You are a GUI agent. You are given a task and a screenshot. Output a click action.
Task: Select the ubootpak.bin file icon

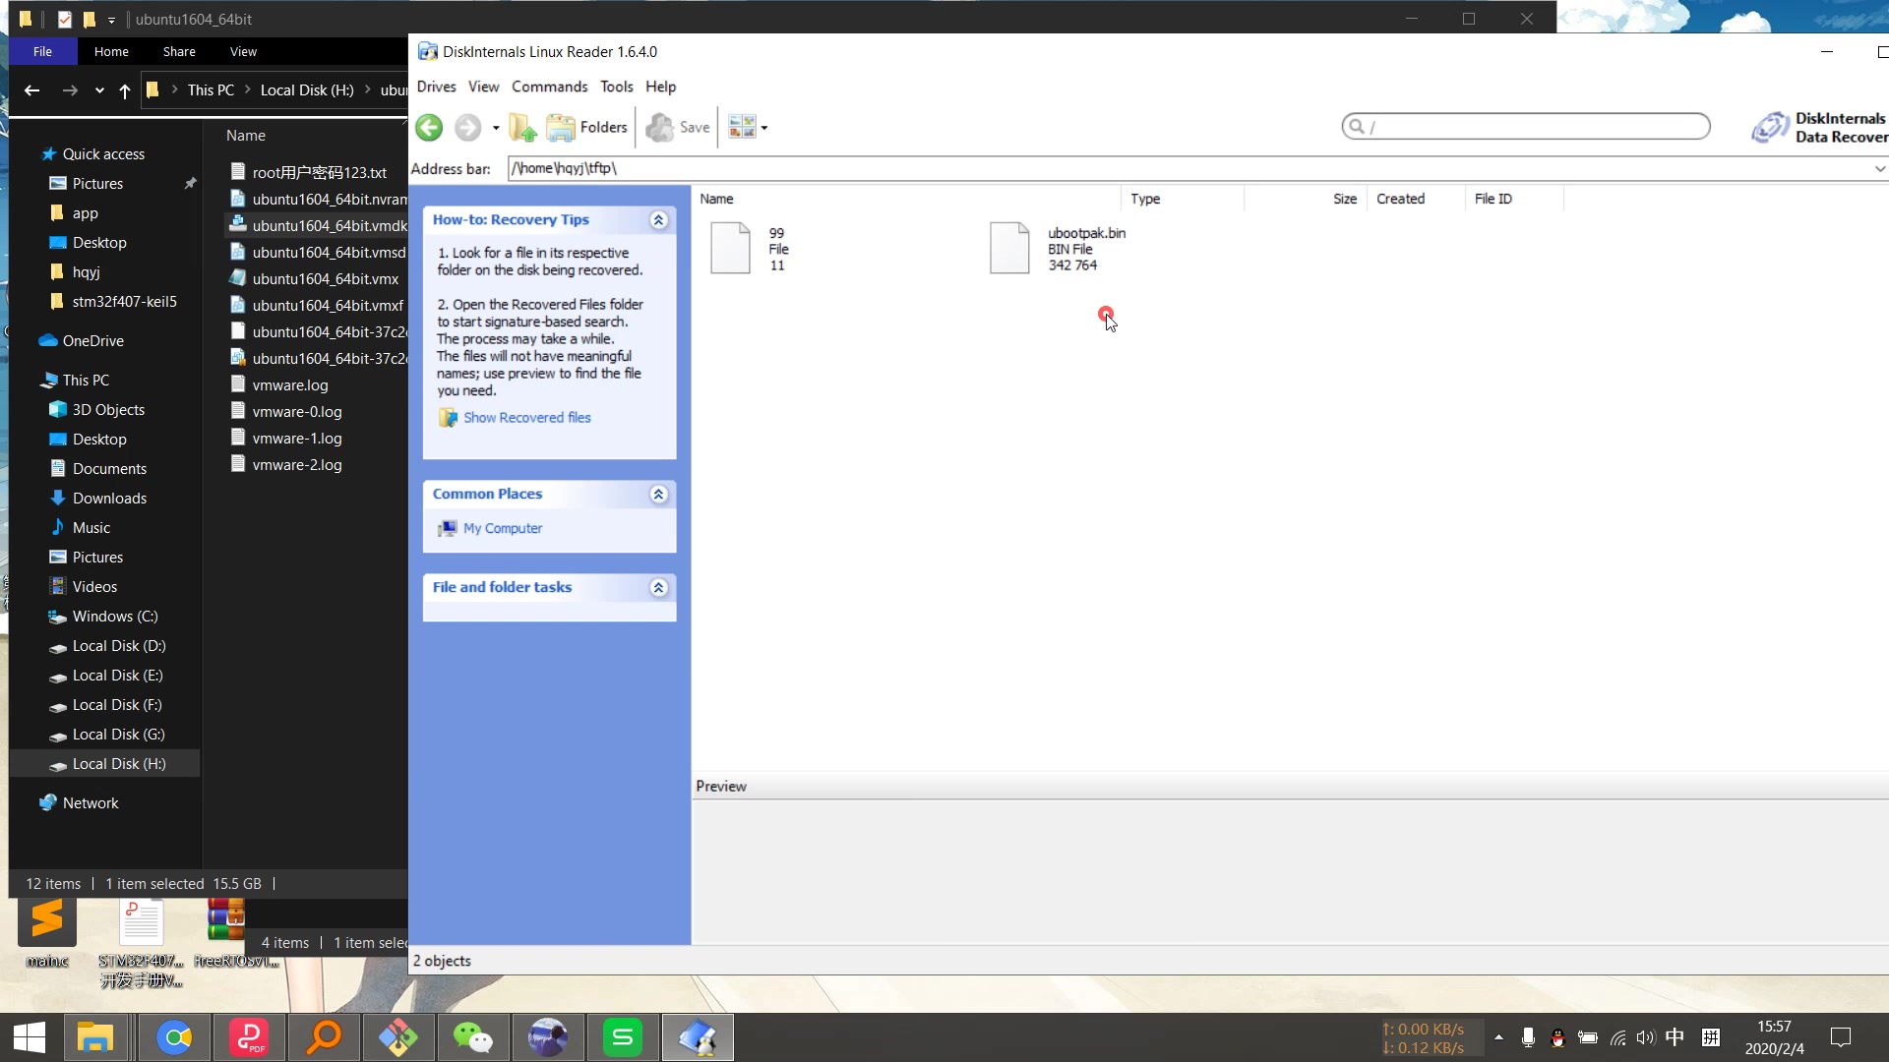click(1008, 248)
